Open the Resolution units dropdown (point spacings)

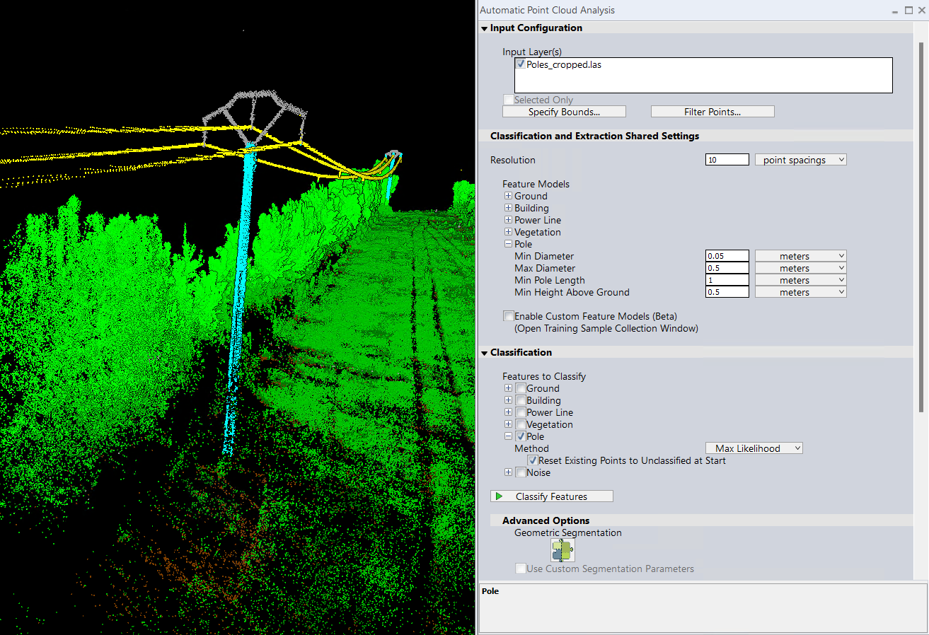pos(801,160)
